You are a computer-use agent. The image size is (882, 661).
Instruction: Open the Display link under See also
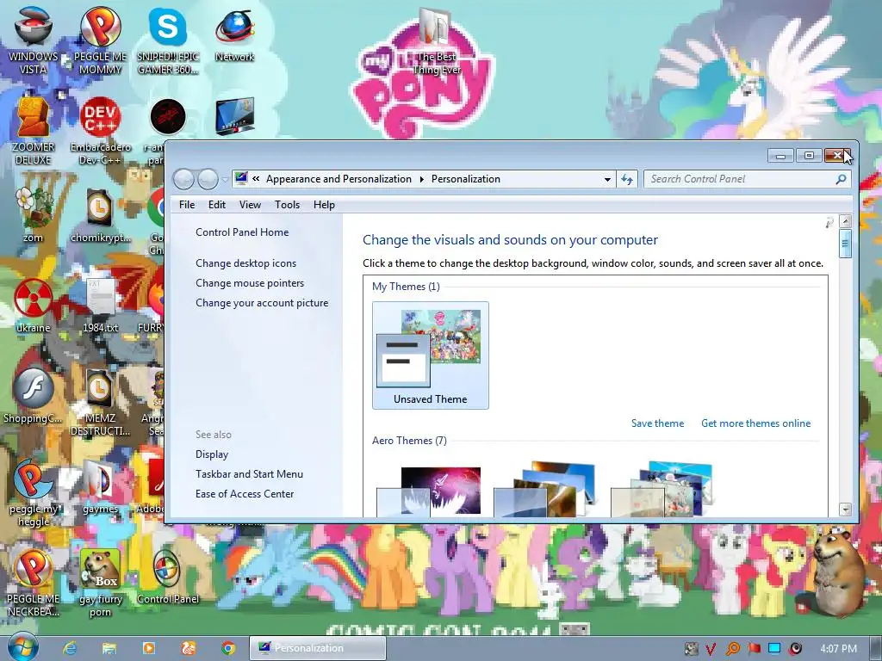(x=212, y=454)
